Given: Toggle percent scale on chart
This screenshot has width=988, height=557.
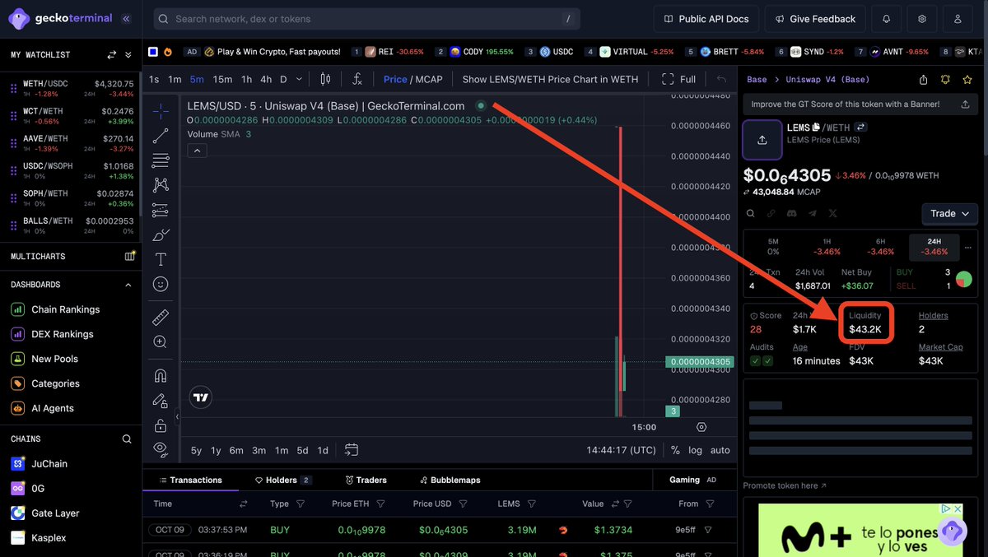Looking at the screenshot, I should (x=675, y=450).
